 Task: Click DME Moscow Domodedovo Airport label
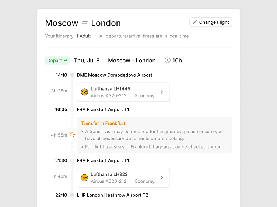(115, 75)
